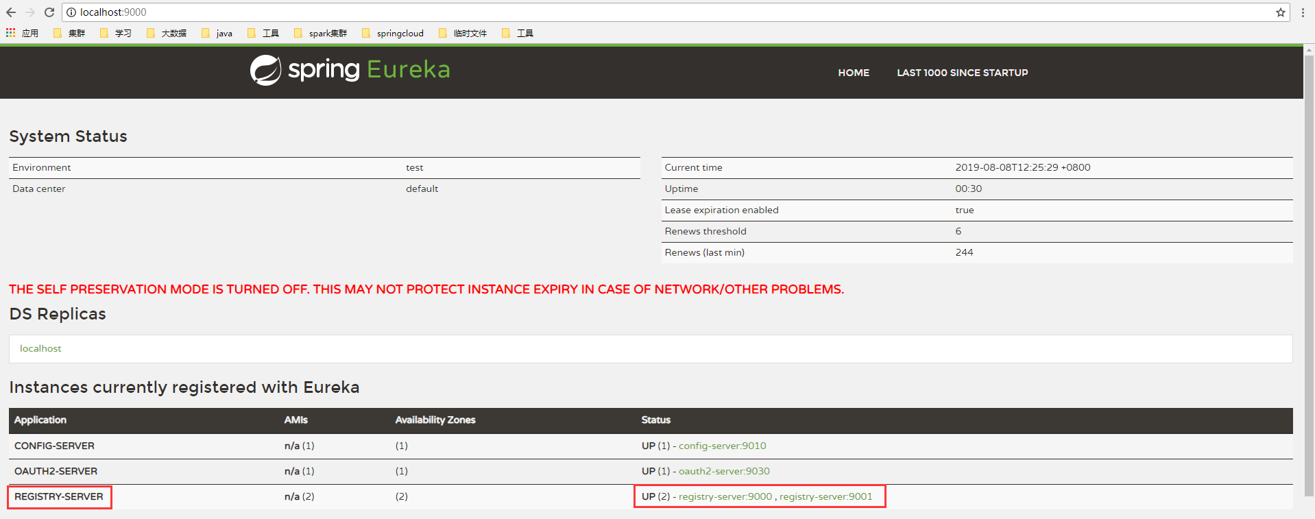
Task: Open the Apps grid shortcut
Action: 22,33
